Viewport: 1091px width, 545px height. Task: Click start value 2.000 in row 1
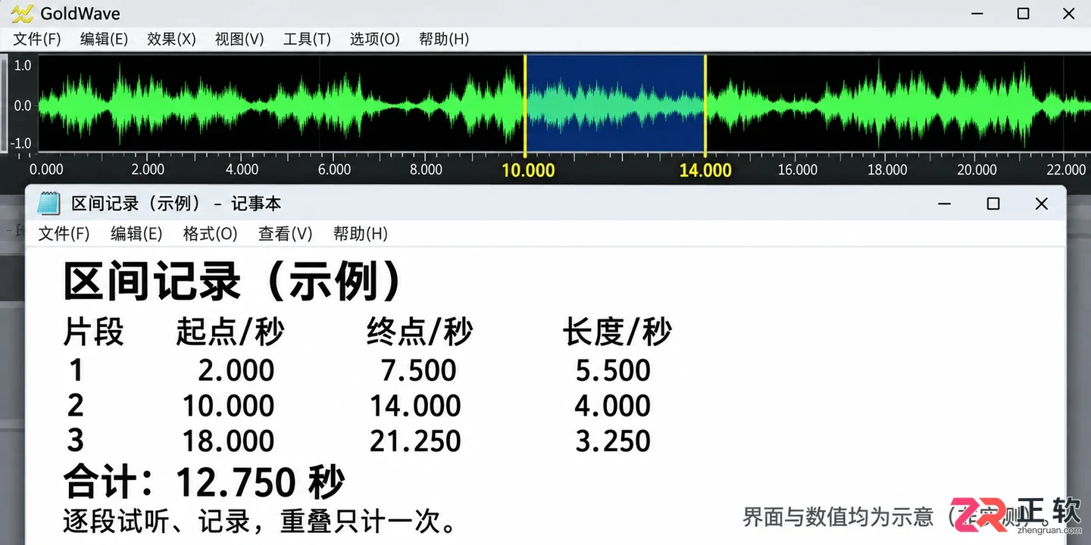click(236, 370)
